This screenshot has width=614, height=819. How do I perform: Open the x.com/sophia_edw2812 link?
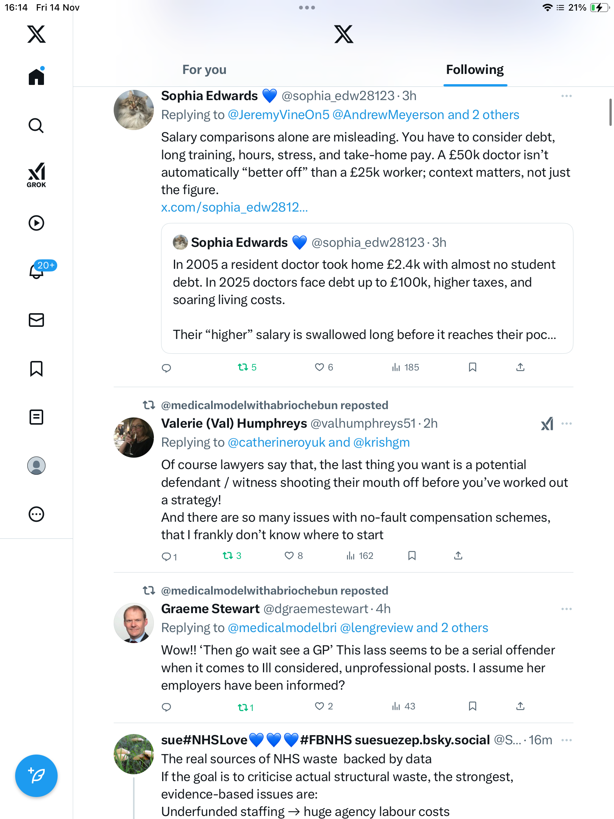[234, 207]
